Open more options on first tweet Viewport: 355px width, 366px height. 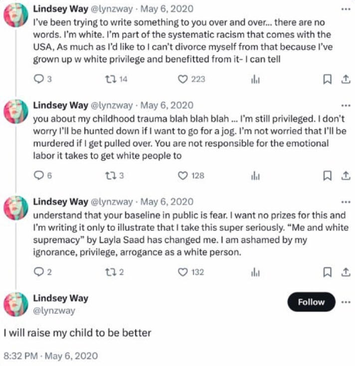point(345,9)
